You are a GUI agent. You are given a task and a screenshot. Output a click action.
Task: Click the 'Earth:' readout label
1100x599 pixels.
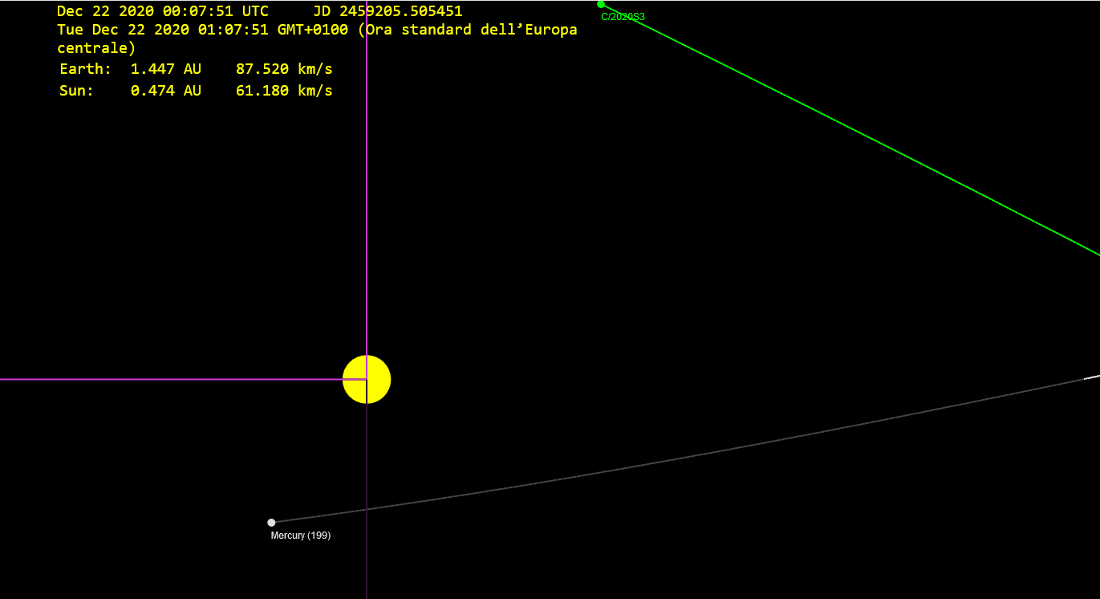(86, 69)
